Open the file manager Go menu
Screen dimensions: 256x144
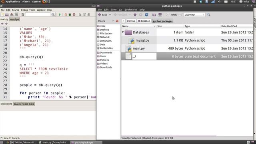(x=120, y=10)
